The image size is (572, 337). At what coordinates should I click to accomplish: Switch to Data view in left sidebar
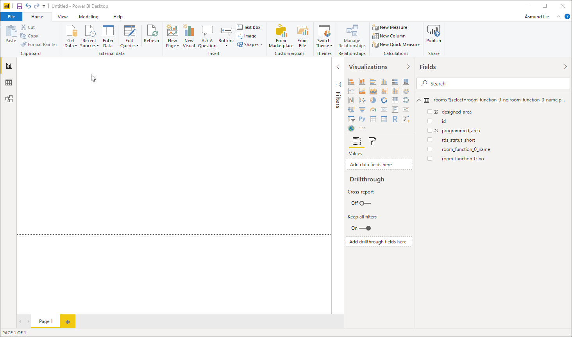click(x=9, y=83)
